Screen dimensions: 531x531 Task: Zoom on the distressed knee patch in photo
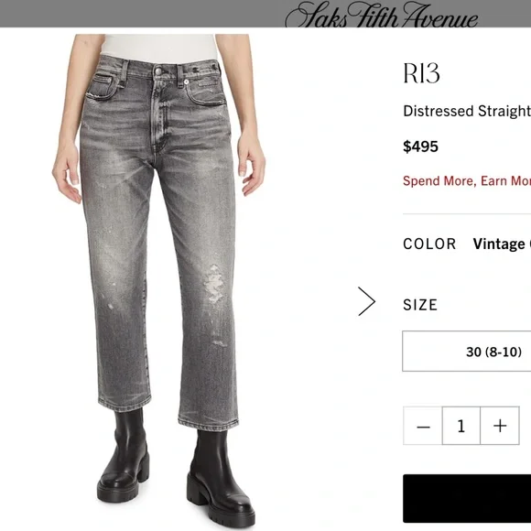[213, 284]
